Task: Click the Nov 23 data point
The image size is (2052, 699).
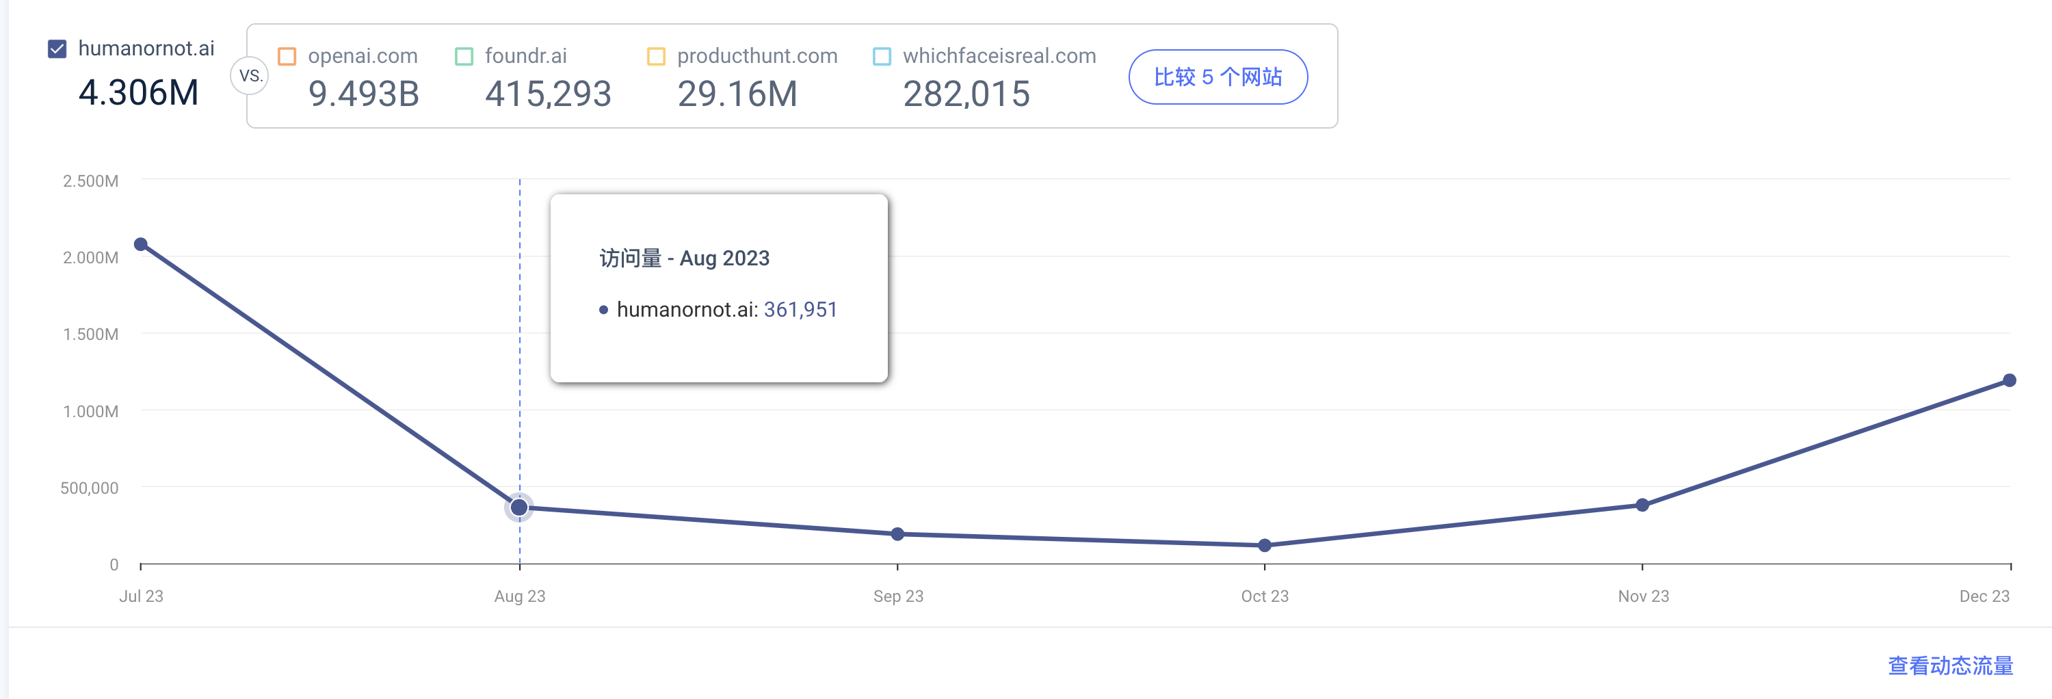Action: pos(1642,505)
